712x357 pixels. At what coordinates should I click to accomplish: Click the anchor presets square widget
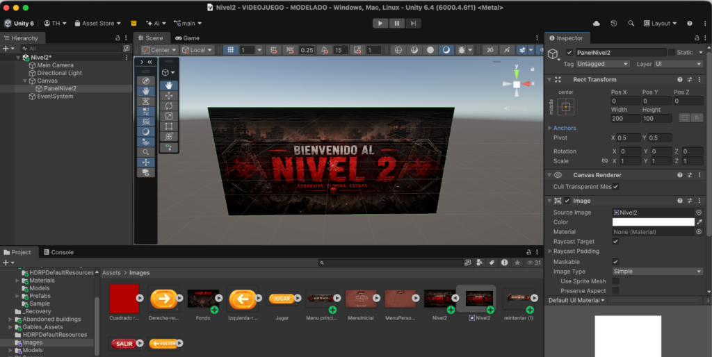pos(566,107)
